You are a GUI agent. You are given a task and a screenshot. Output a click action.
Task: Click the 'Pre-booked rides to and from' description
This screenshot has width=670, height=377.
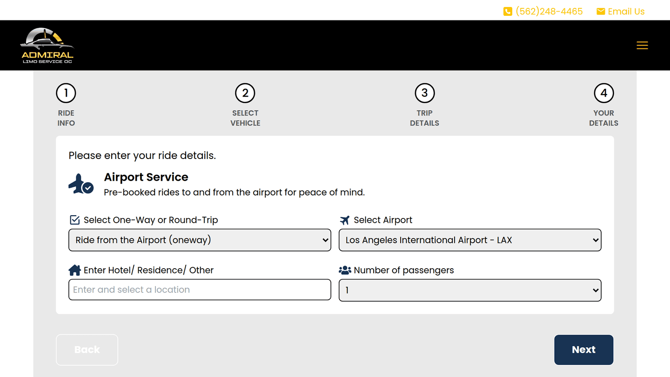[x=234, y=192]
